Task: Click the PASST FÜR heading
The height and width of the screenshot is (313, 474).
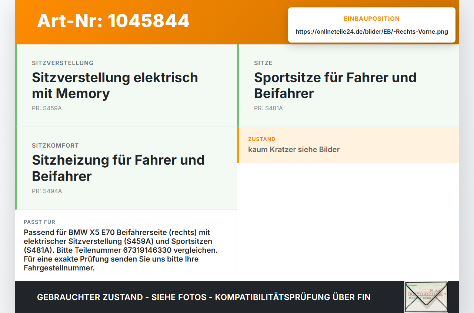Action: [x=40, y=222]
